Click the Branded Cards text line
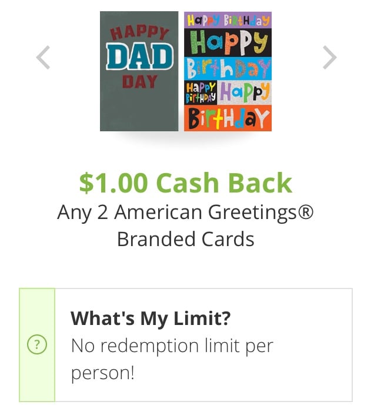Screen dimensions: 374x408 (186, 239)
